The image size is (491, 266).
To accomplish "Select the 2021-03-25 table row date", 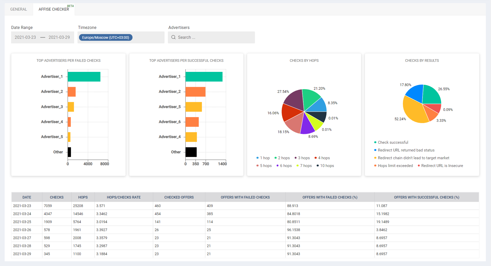I will 22,222.
